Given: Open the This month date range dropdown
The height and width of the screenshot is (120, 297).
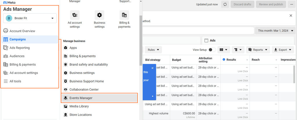Looking at the screenshot, I should 276,31.
